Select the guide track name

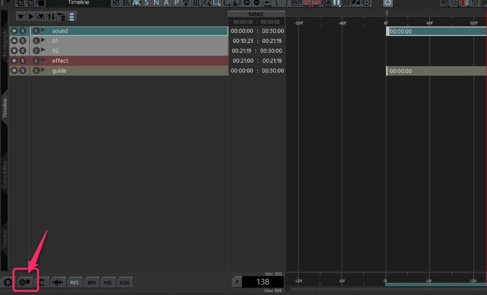click(59, 70)
